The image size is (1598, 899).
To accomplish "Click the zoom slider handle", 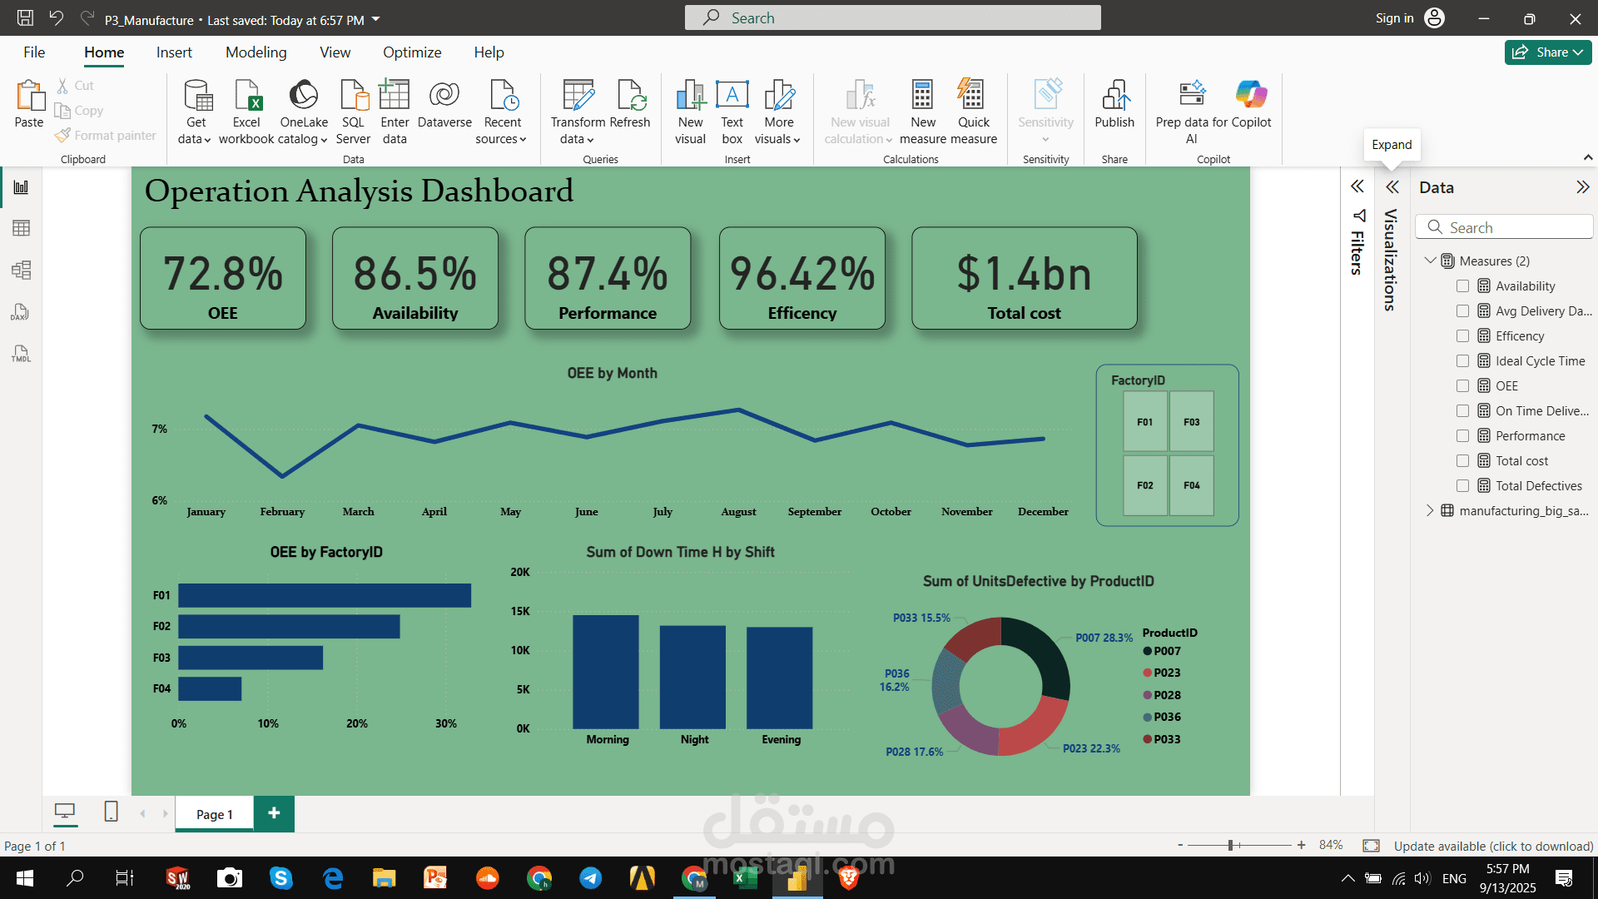I will (x=1230, y=846).
